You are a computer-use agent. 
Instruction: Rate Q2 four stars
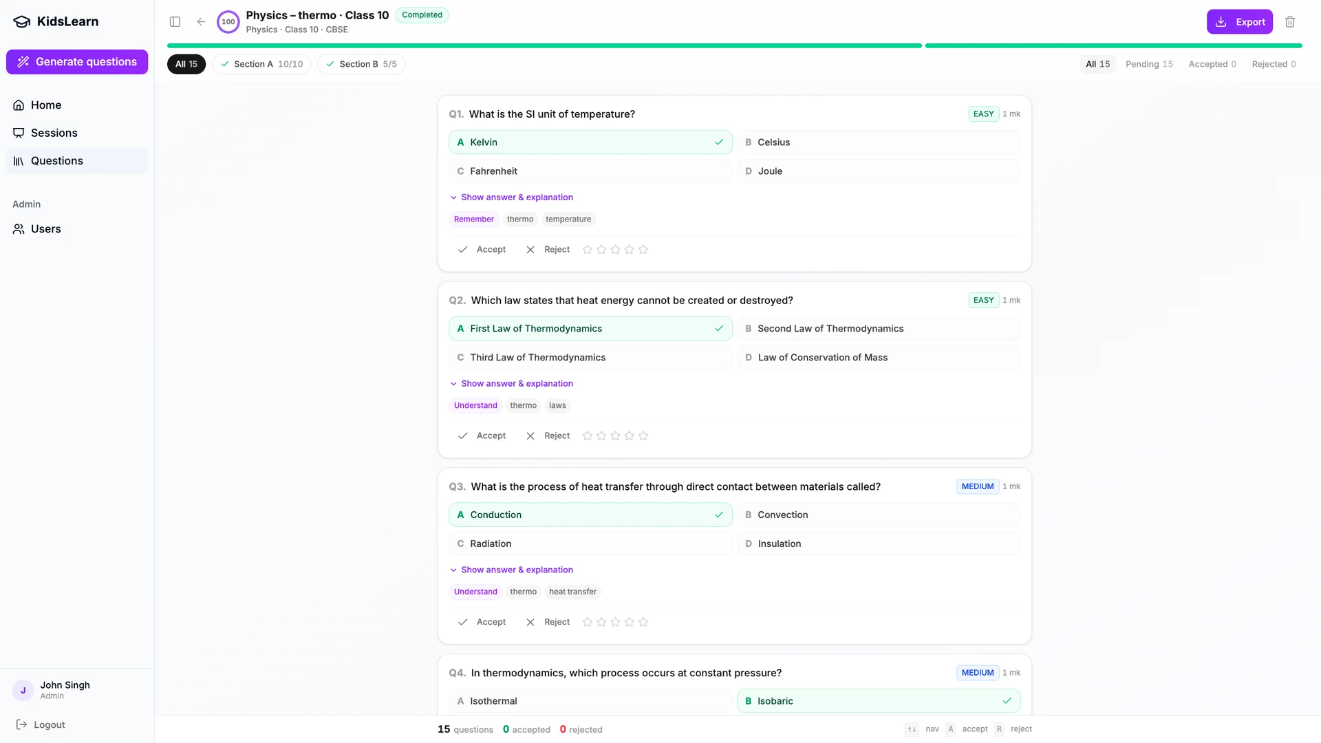(630, 436)
